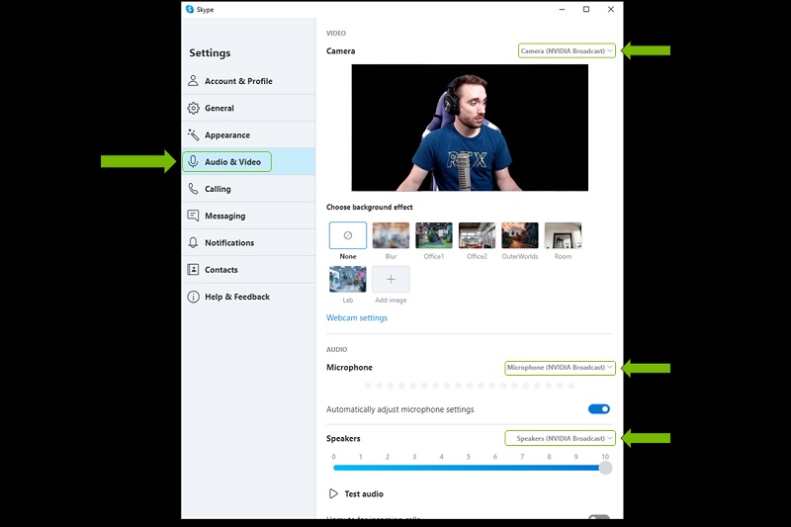
Task: Select Office2 background image
Action: coord(477,235)
